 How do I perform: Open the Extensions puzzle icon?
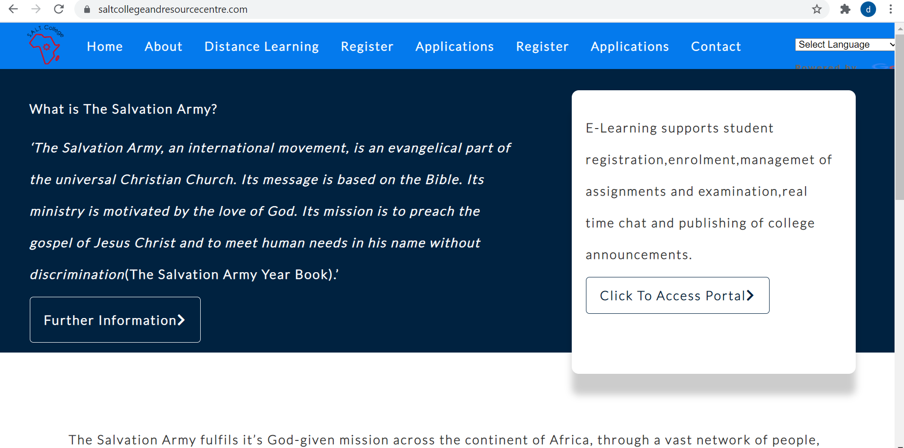pos(845,9)
